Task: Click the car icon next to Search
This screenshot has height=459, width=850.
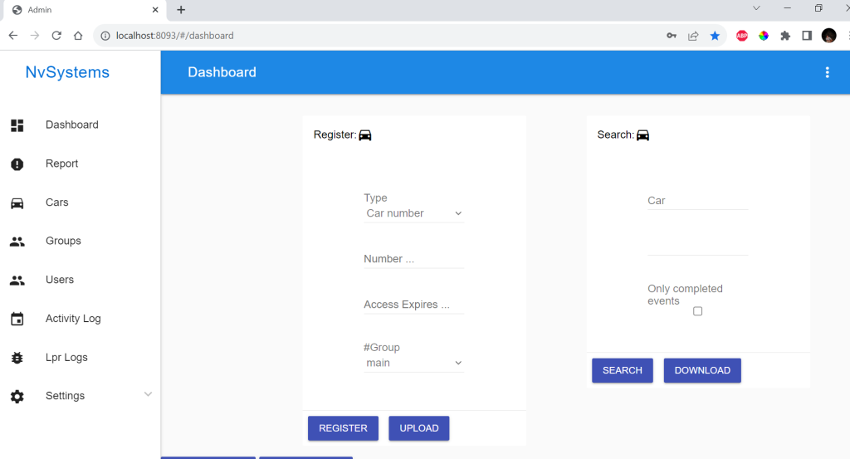Action: pos(643,135)
